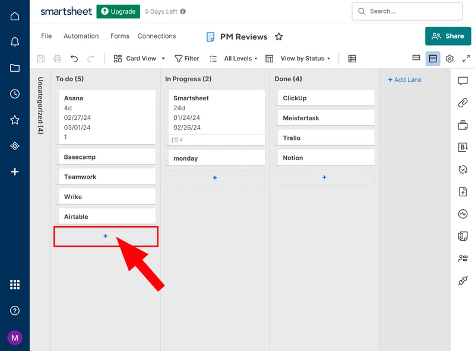Click the plus icon in sidebar
Screen dimensions: 475x351
click(14, 171)
